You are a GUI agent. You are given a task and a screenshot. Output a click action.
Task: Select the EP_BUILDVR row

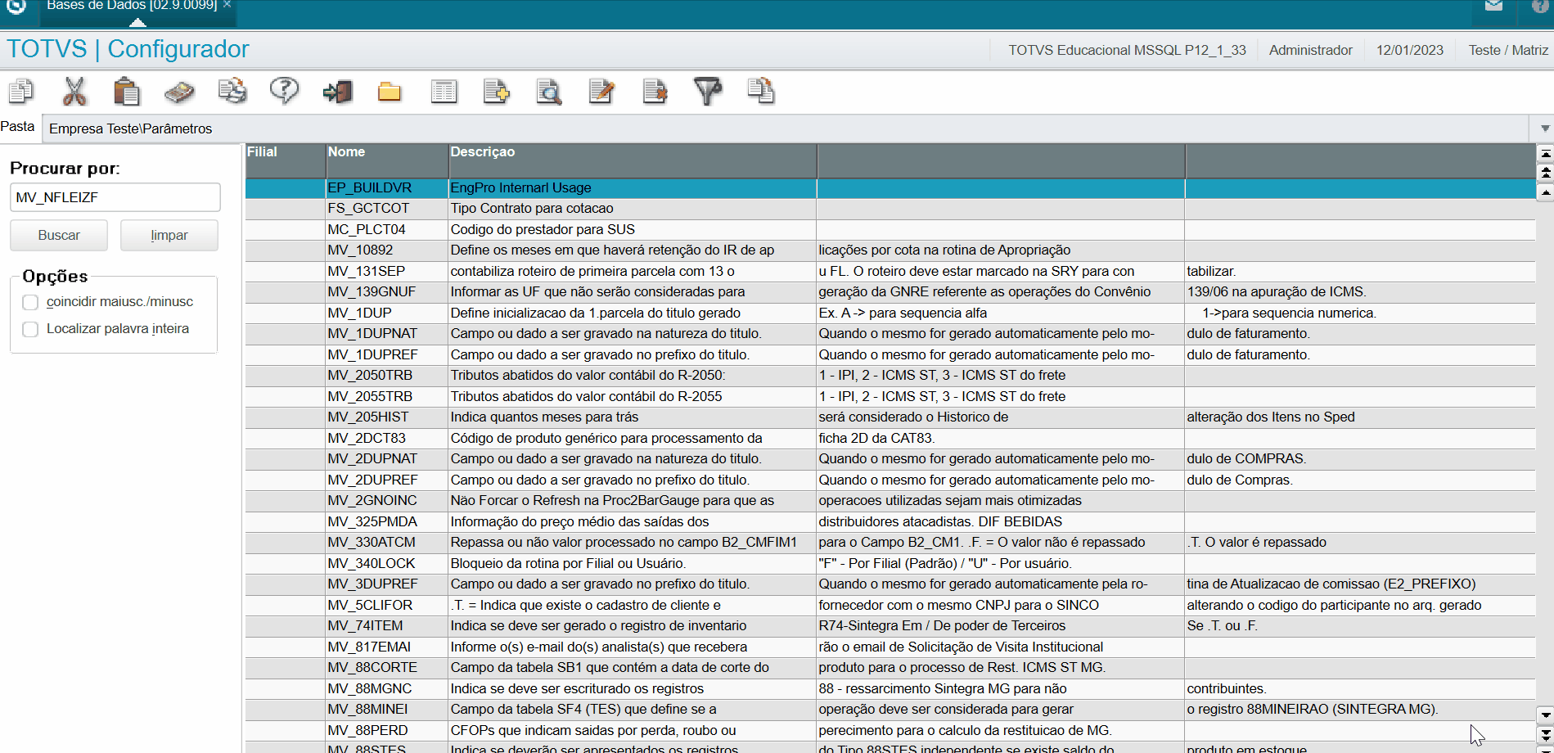(890, 188)
